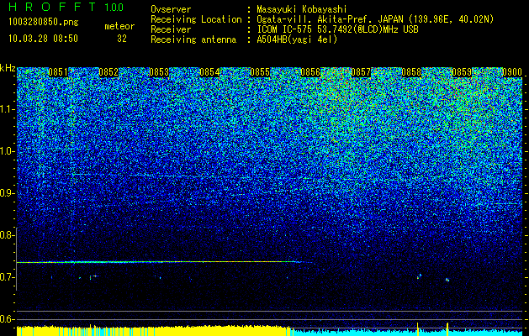
Task: Click the 1.1 kHz axis label
Action: point(6,109)
